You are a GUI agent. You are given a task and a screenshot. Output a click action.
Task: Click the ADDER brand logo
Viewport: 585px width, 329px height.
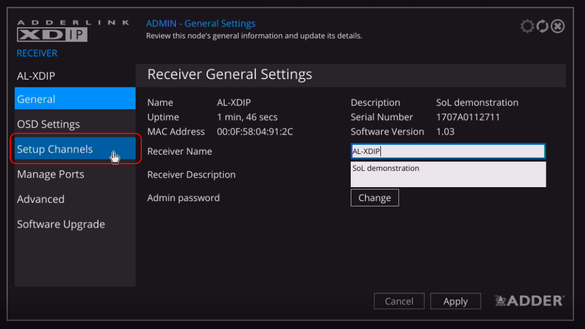coord(529,301)
